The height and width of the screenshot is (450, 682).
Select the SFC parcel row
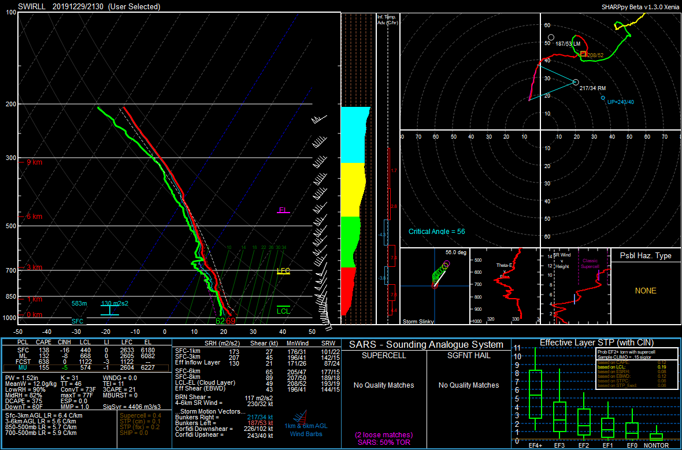[86, 350]
